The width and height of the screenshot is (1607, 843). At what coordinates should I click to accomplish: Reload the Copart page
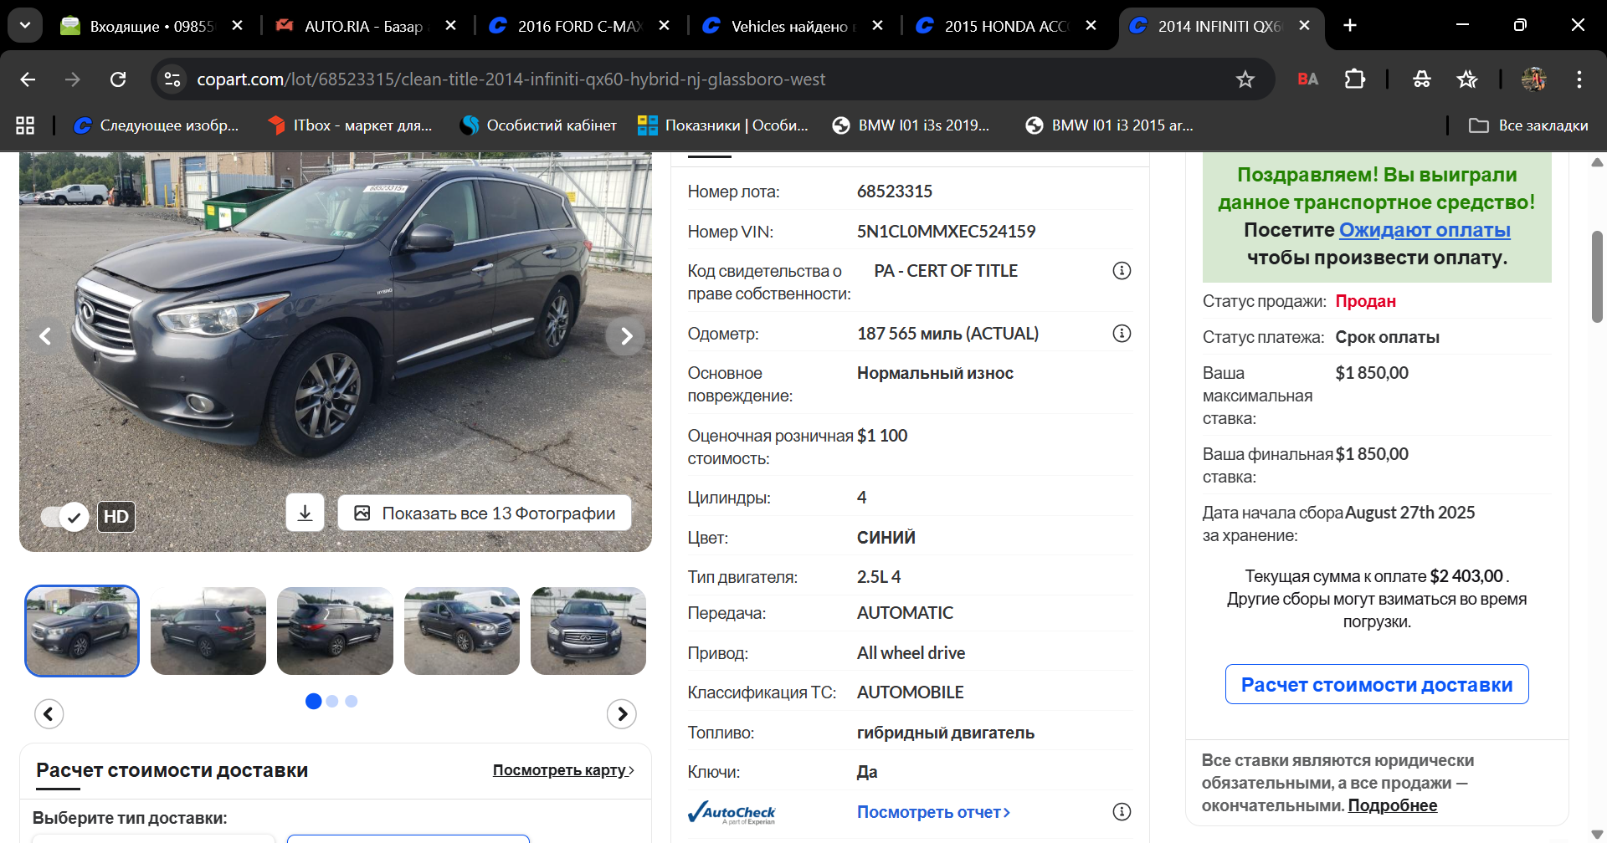coord(118,79)
